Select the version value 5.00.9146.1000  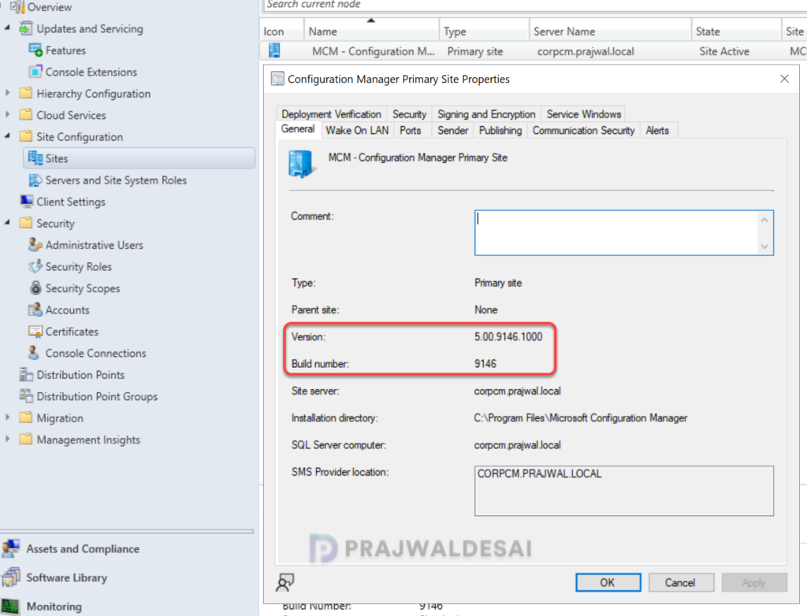click(x=508, y=337)
